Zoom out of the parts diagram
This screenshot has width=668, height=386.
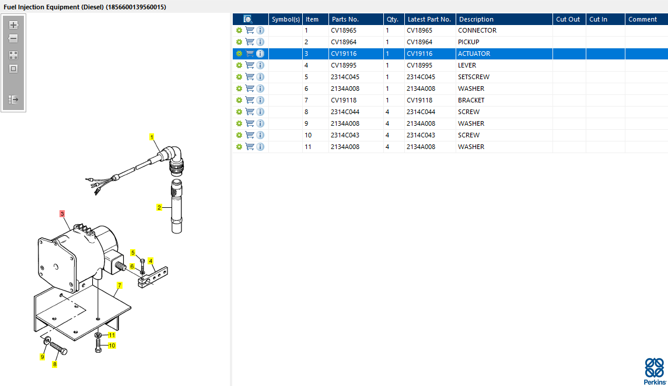click(13, 38)
